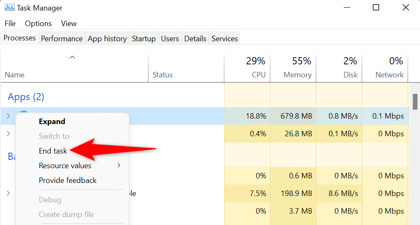Switch to the Performance tab
The height and width of the screenshot is (225, 420).
[x=62, y=39]
